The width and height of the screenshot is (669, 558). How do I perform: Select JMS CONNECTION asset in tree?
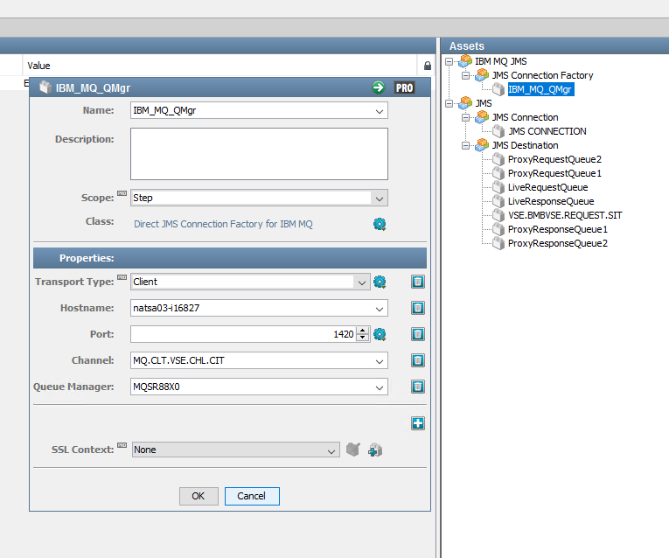547,131
